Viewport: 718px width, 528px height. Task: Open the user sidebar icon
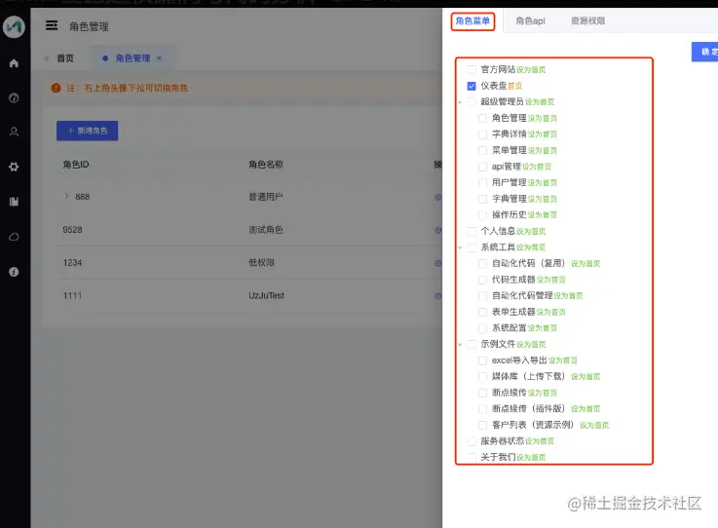(14, 132)
